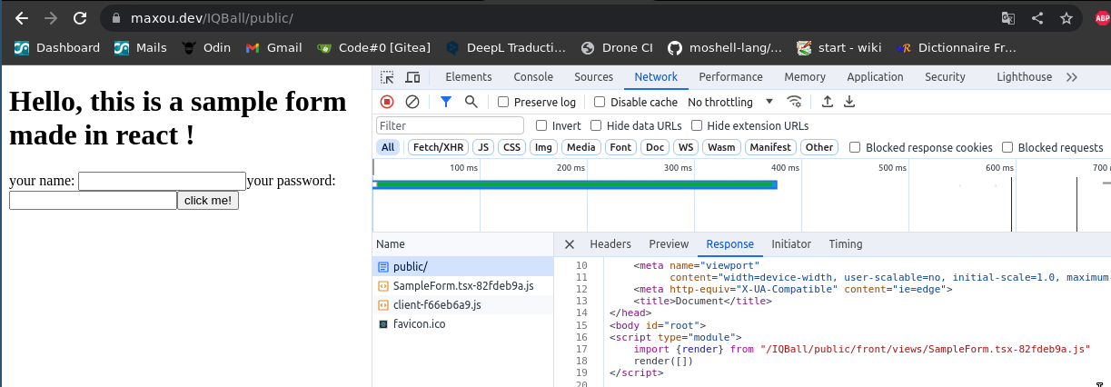This screenshot has width=1111, height=387.
Task: Enable Disable cache checkbox
Action: click(x=600, y=102)
